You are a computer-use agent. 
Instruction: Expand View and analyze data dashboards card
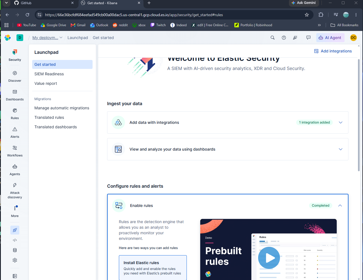tap(341, 149)
